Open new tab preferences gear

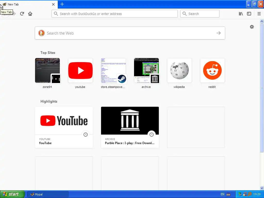[252, 27]
